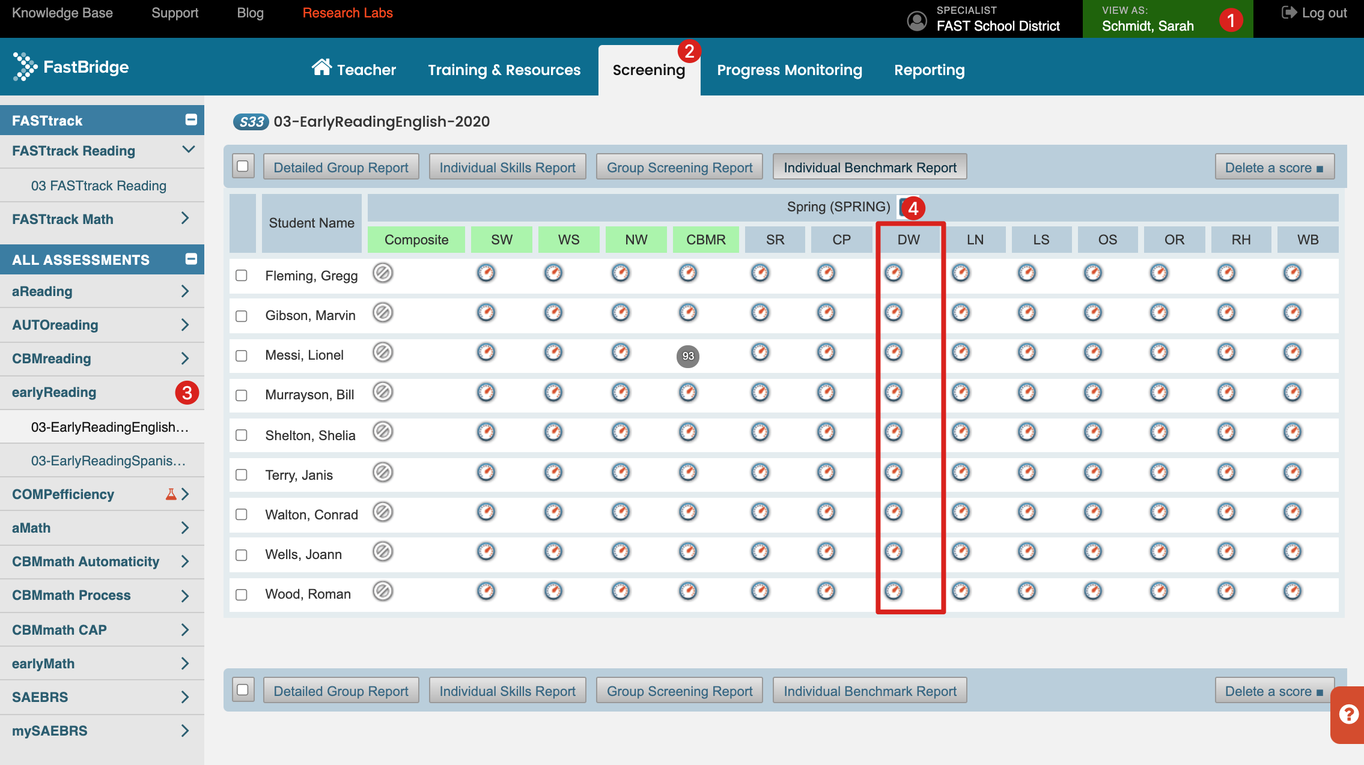Open the top Individual Benchmark Report
The width and height of the screenshot is (1364, 765).
pos(869,167)
